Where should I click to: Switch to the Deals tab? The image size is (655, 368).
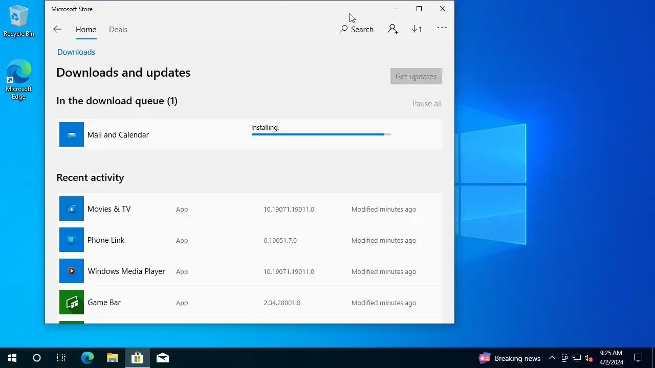point(118,30)
